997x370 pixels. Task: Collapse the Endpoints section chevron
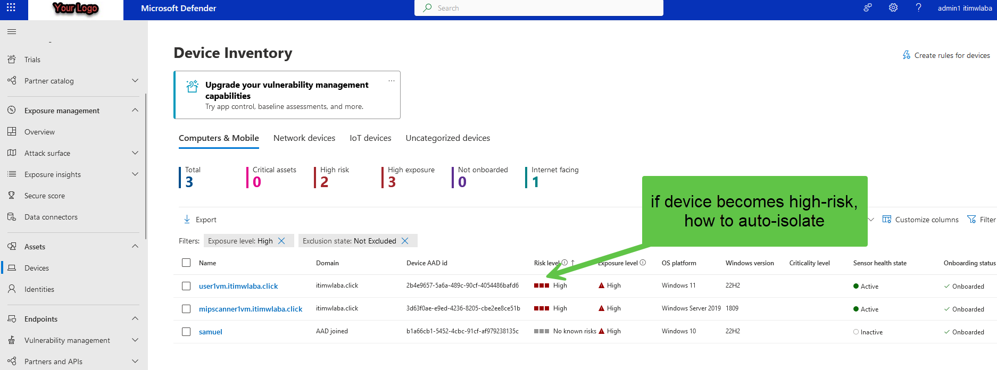135,318
